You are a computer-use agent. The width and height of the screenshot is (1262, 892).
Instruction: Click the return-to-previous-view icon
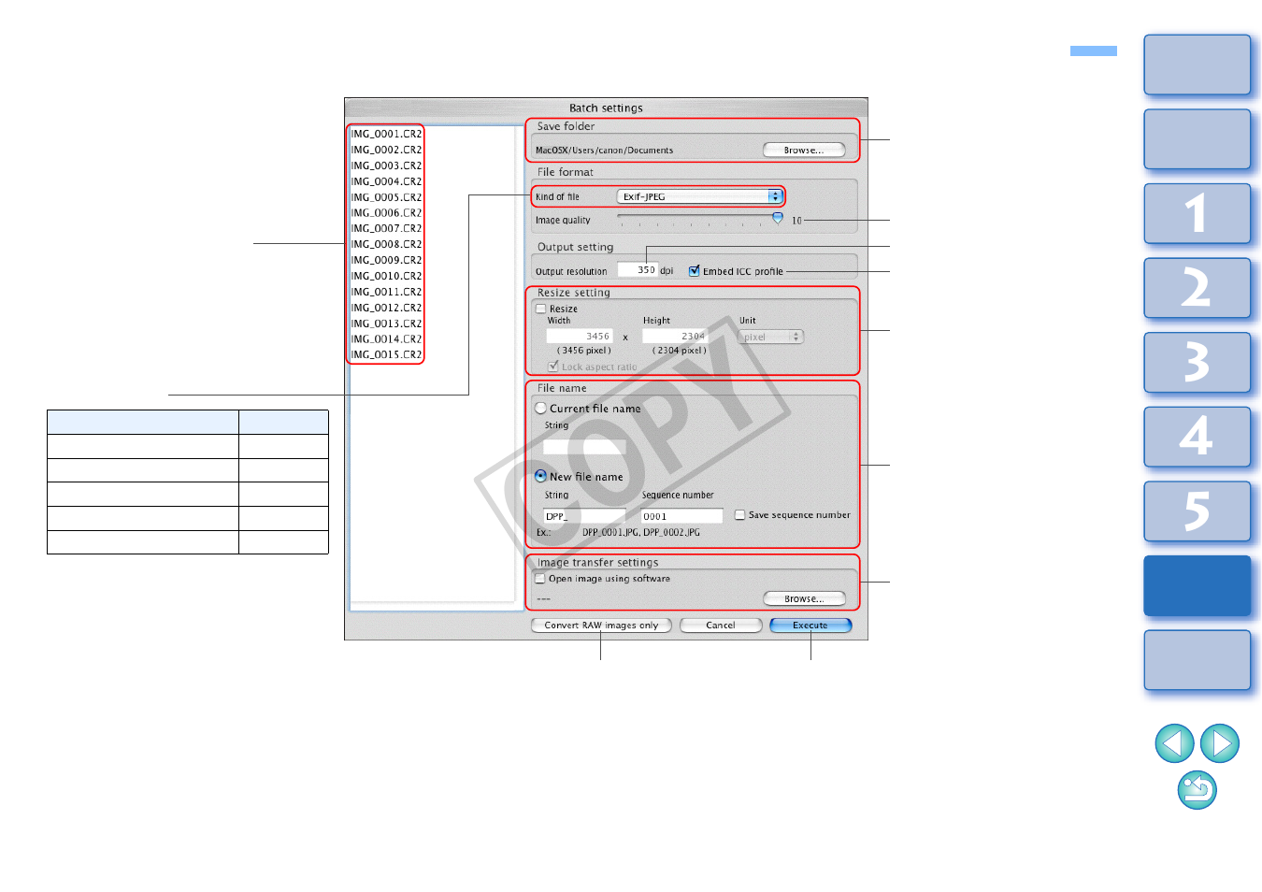pyautogui.click(x=1197, y=790)
